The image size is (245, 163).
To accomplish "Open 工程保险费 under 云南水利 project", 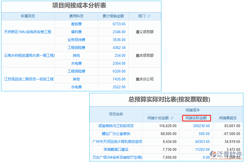I will (x=76, y=48).
